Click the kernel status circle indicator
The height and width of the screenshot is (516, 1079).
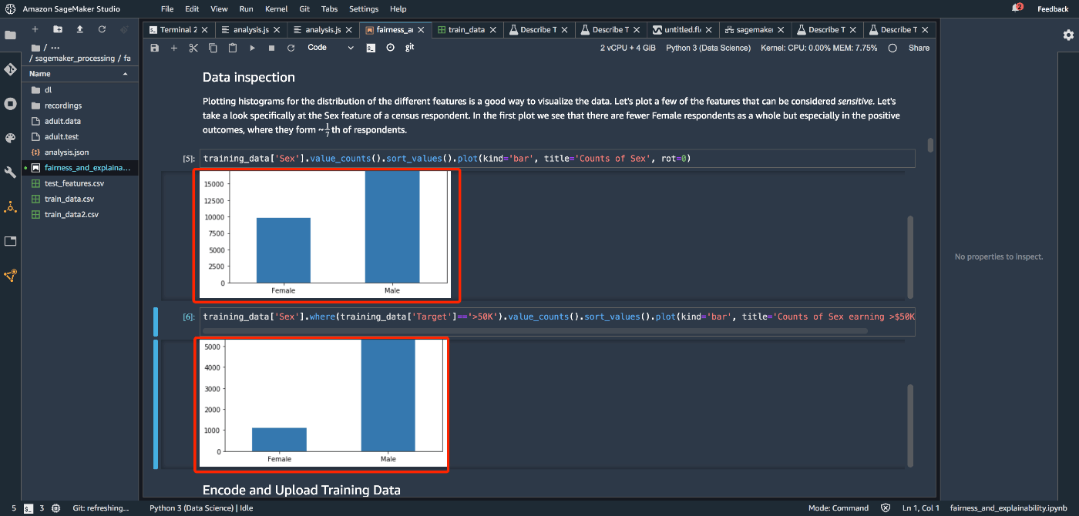click(x=892, y=48)
